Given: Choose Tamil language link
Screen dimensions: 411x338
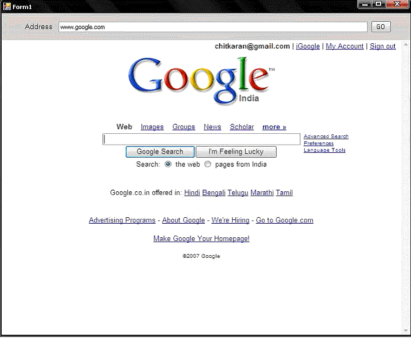Looking at the screenshot, I should point(284,192).
